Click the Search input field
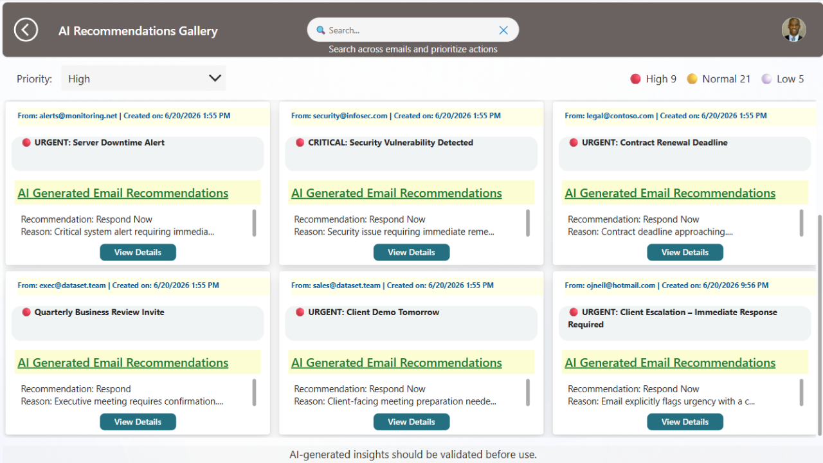 tap(413, 30)
